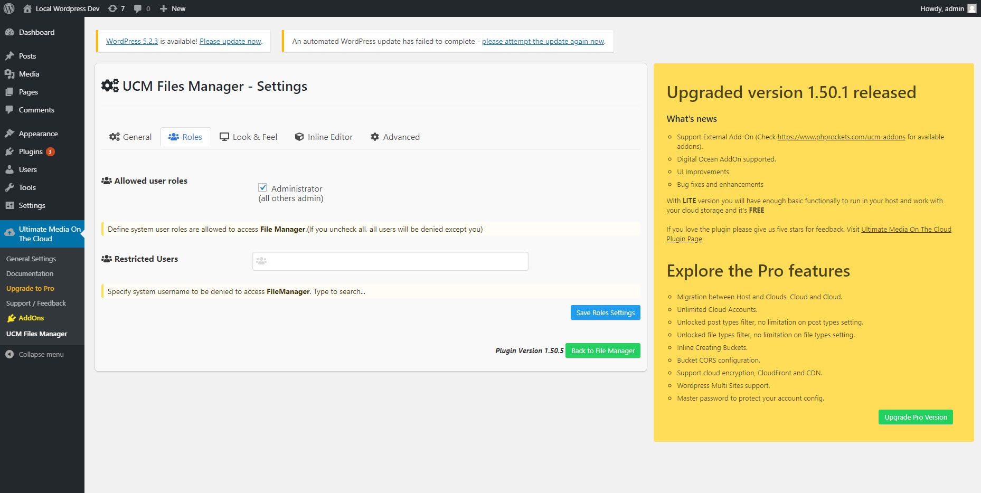Click the Appearance paintbrush icon

(x=10, y=134)
